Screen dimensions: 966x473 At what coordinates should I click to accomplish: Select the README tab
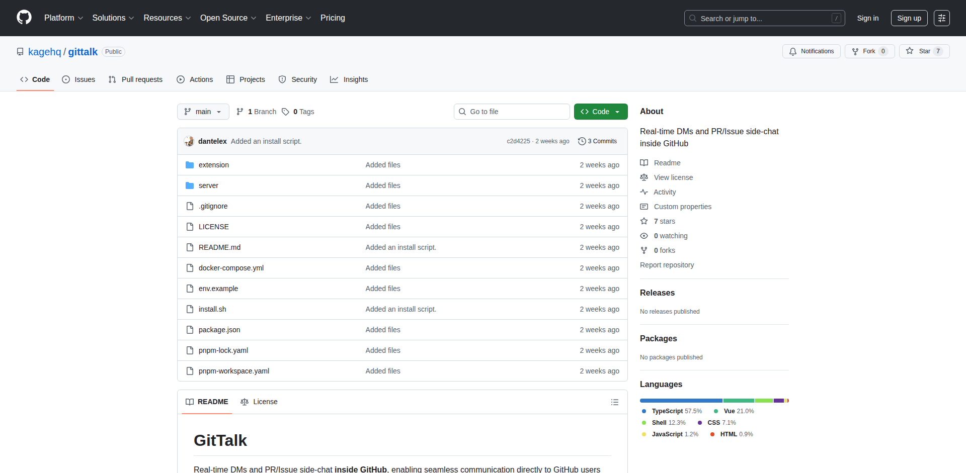207,402
